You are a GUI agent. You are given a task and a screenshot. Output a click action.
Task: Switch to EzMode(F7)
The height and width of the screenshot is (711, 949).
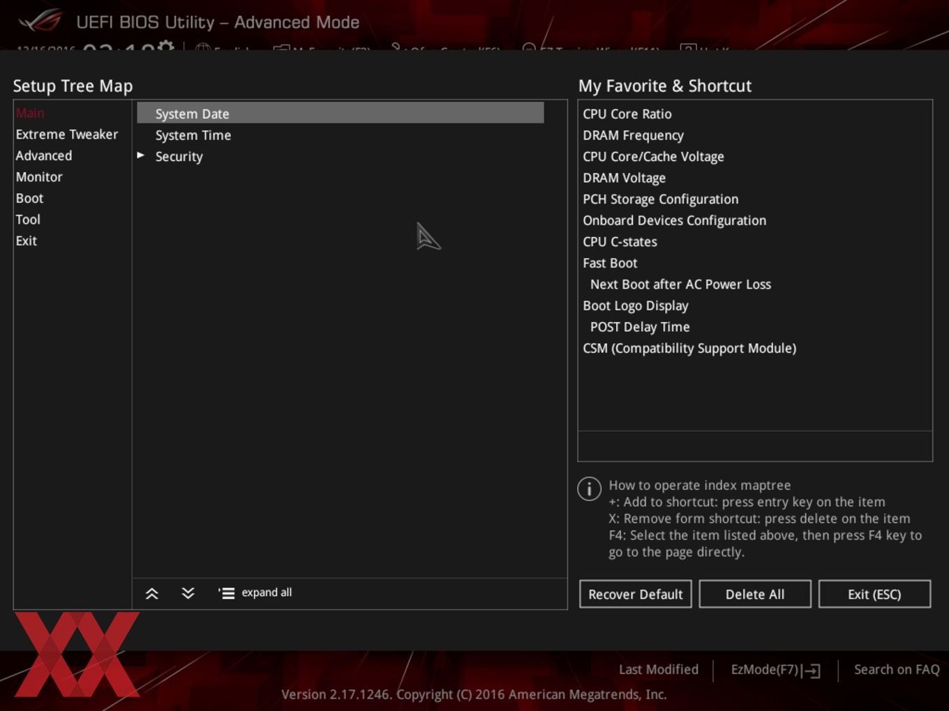[x=765, y=669]
